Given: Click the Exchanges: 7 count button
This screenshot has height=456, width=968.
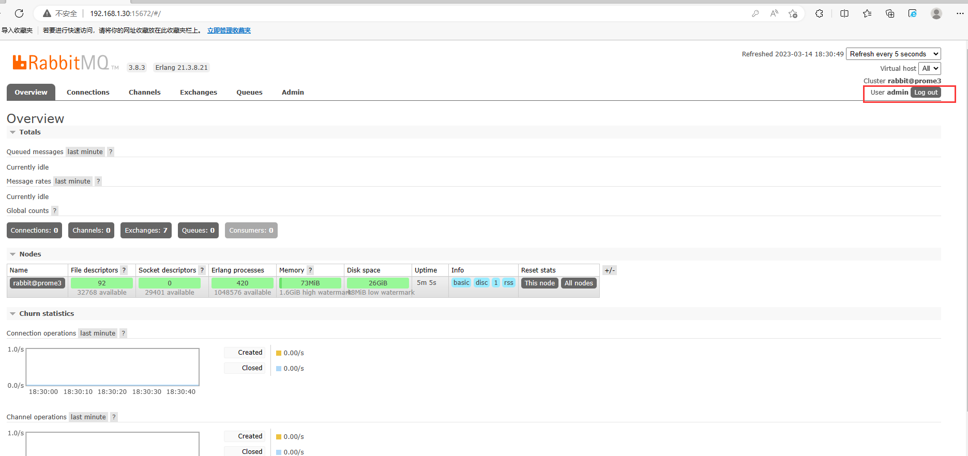Looking at the screenshot, I should [x=146, y=230].
